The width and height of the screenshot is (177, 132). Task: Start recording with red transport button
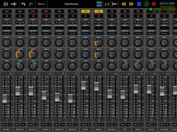click(154, 4)
